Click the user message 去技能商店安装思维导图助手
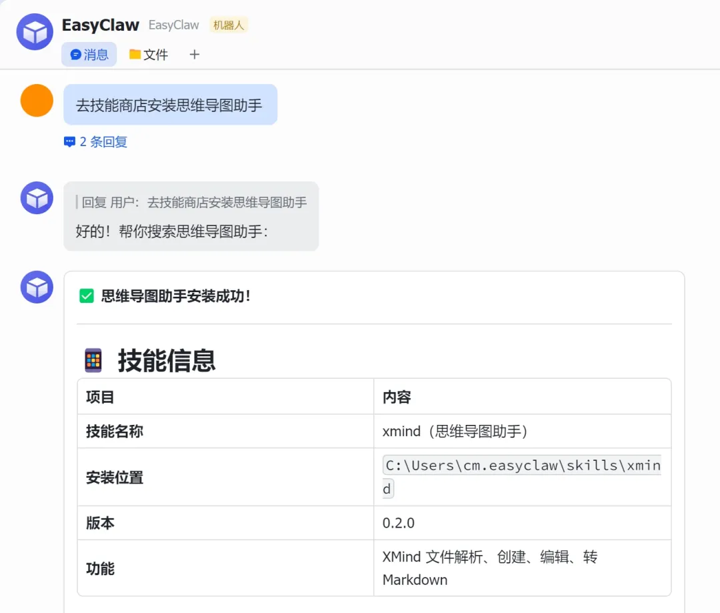The image size is (720, 613). (169, 105)
